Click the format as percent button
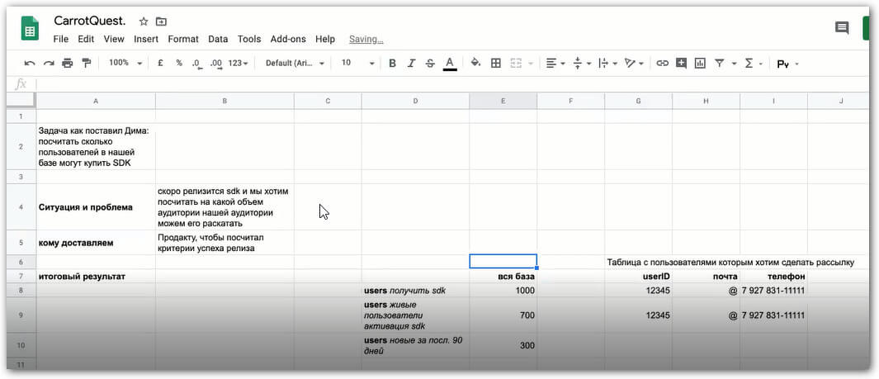 [179, 64]
